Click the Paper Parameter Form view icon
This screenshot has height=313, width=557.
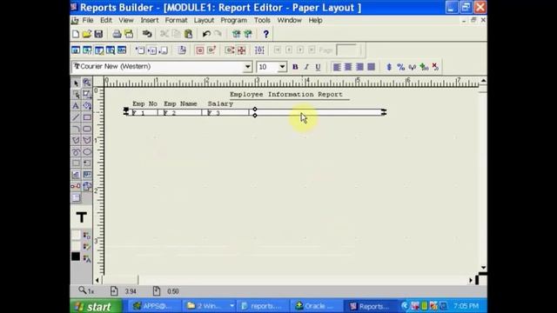122,50
